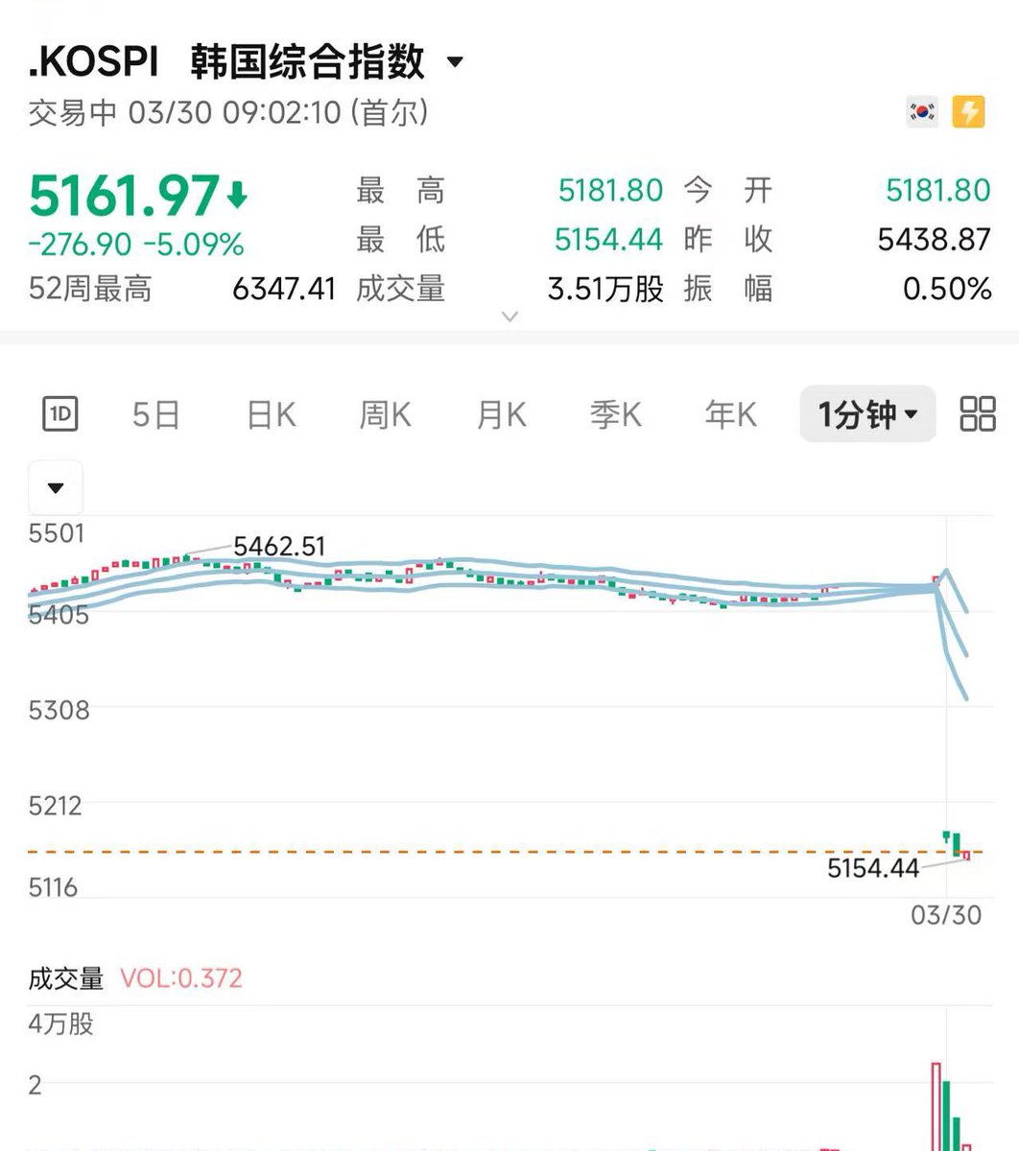The width and height of the screenshot is (1019, 1151).
Task: Click the 昨收 value 5438.87
Action: [x=934, y=238]
